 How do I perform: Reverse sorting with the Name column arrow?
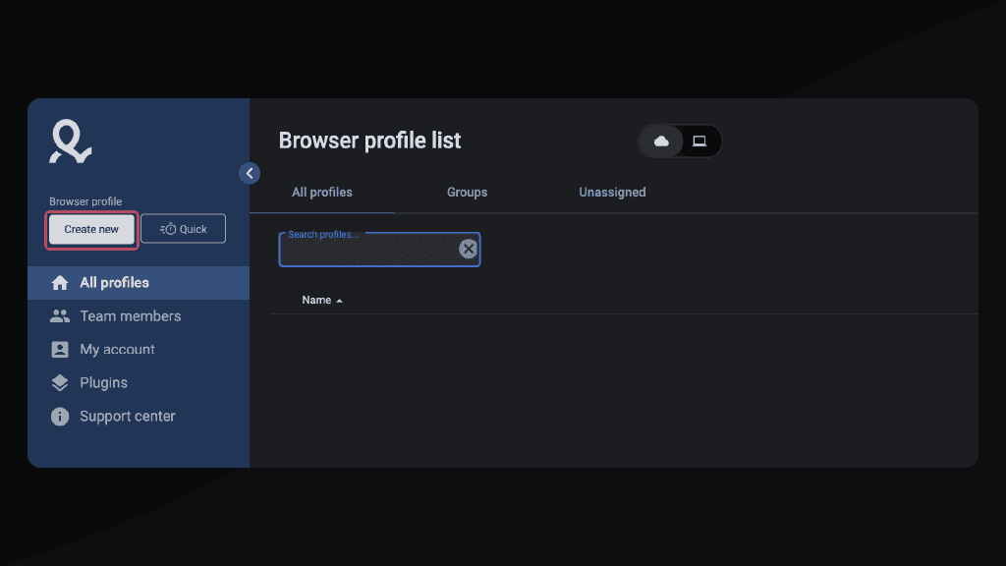coord(340,300)
